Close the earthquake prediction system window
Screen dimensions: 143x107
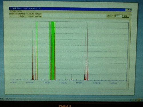130,10
